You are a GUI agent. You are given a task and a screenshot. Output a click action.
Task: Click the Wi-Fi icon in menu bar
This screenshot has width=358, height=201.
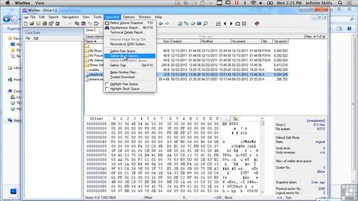[x=253, y=3]
